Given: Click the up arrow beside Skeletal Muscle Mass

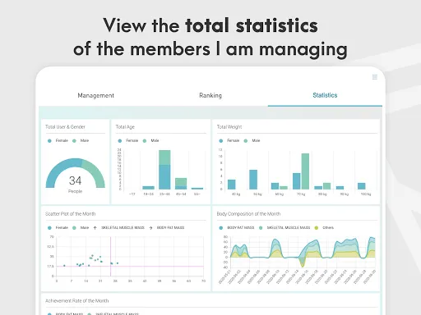Looking at the screenshot, I should 95,228.
